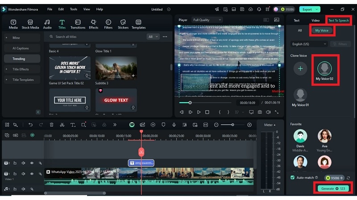Zoom in timeline with plus icon
Viewport: 357px width, 200px height.
click(249, 125)
